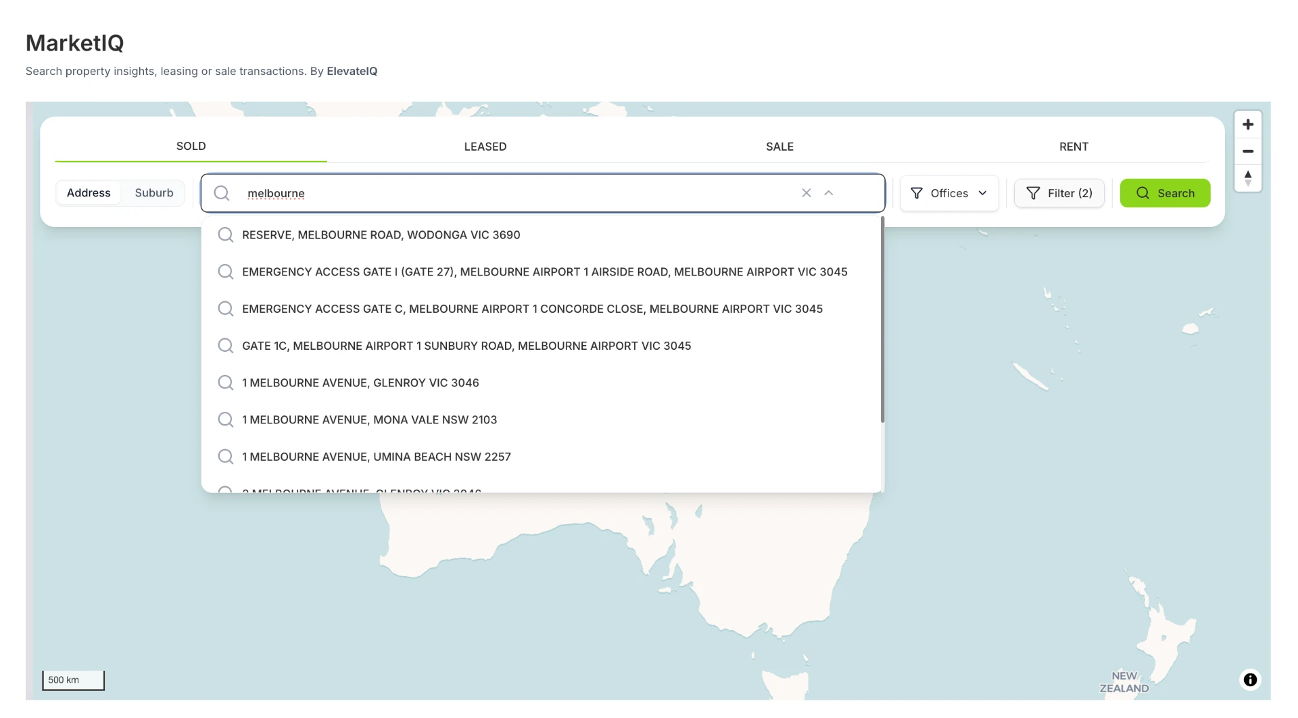Clear the melbourne search text
The width and height of the screenshot is (1298, 718).
click(x=807, y=193)
